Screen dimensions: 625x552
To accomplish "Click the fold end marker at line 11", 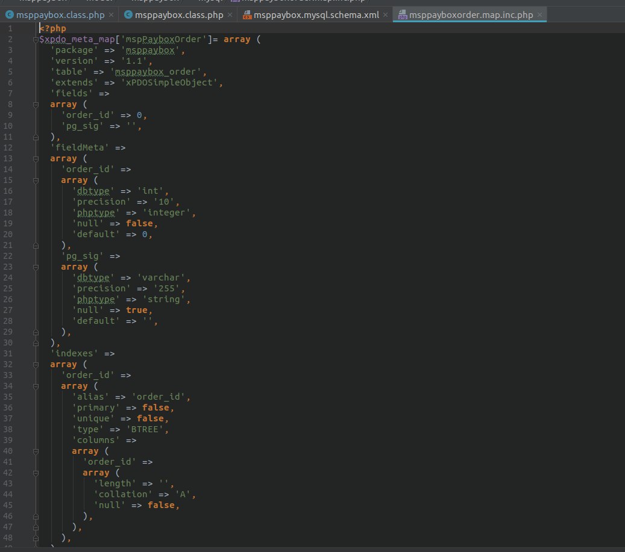I will 36,137.
